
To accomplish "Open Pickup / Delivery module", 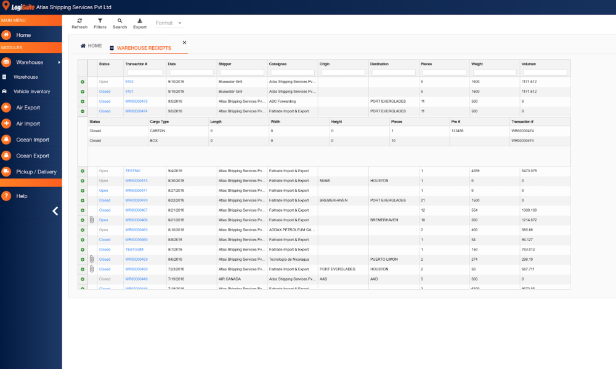I will 36,172.
